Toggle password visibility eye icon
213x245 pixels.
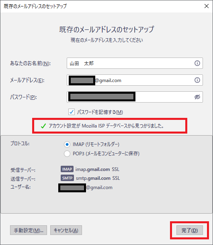(x=197, y=97)
